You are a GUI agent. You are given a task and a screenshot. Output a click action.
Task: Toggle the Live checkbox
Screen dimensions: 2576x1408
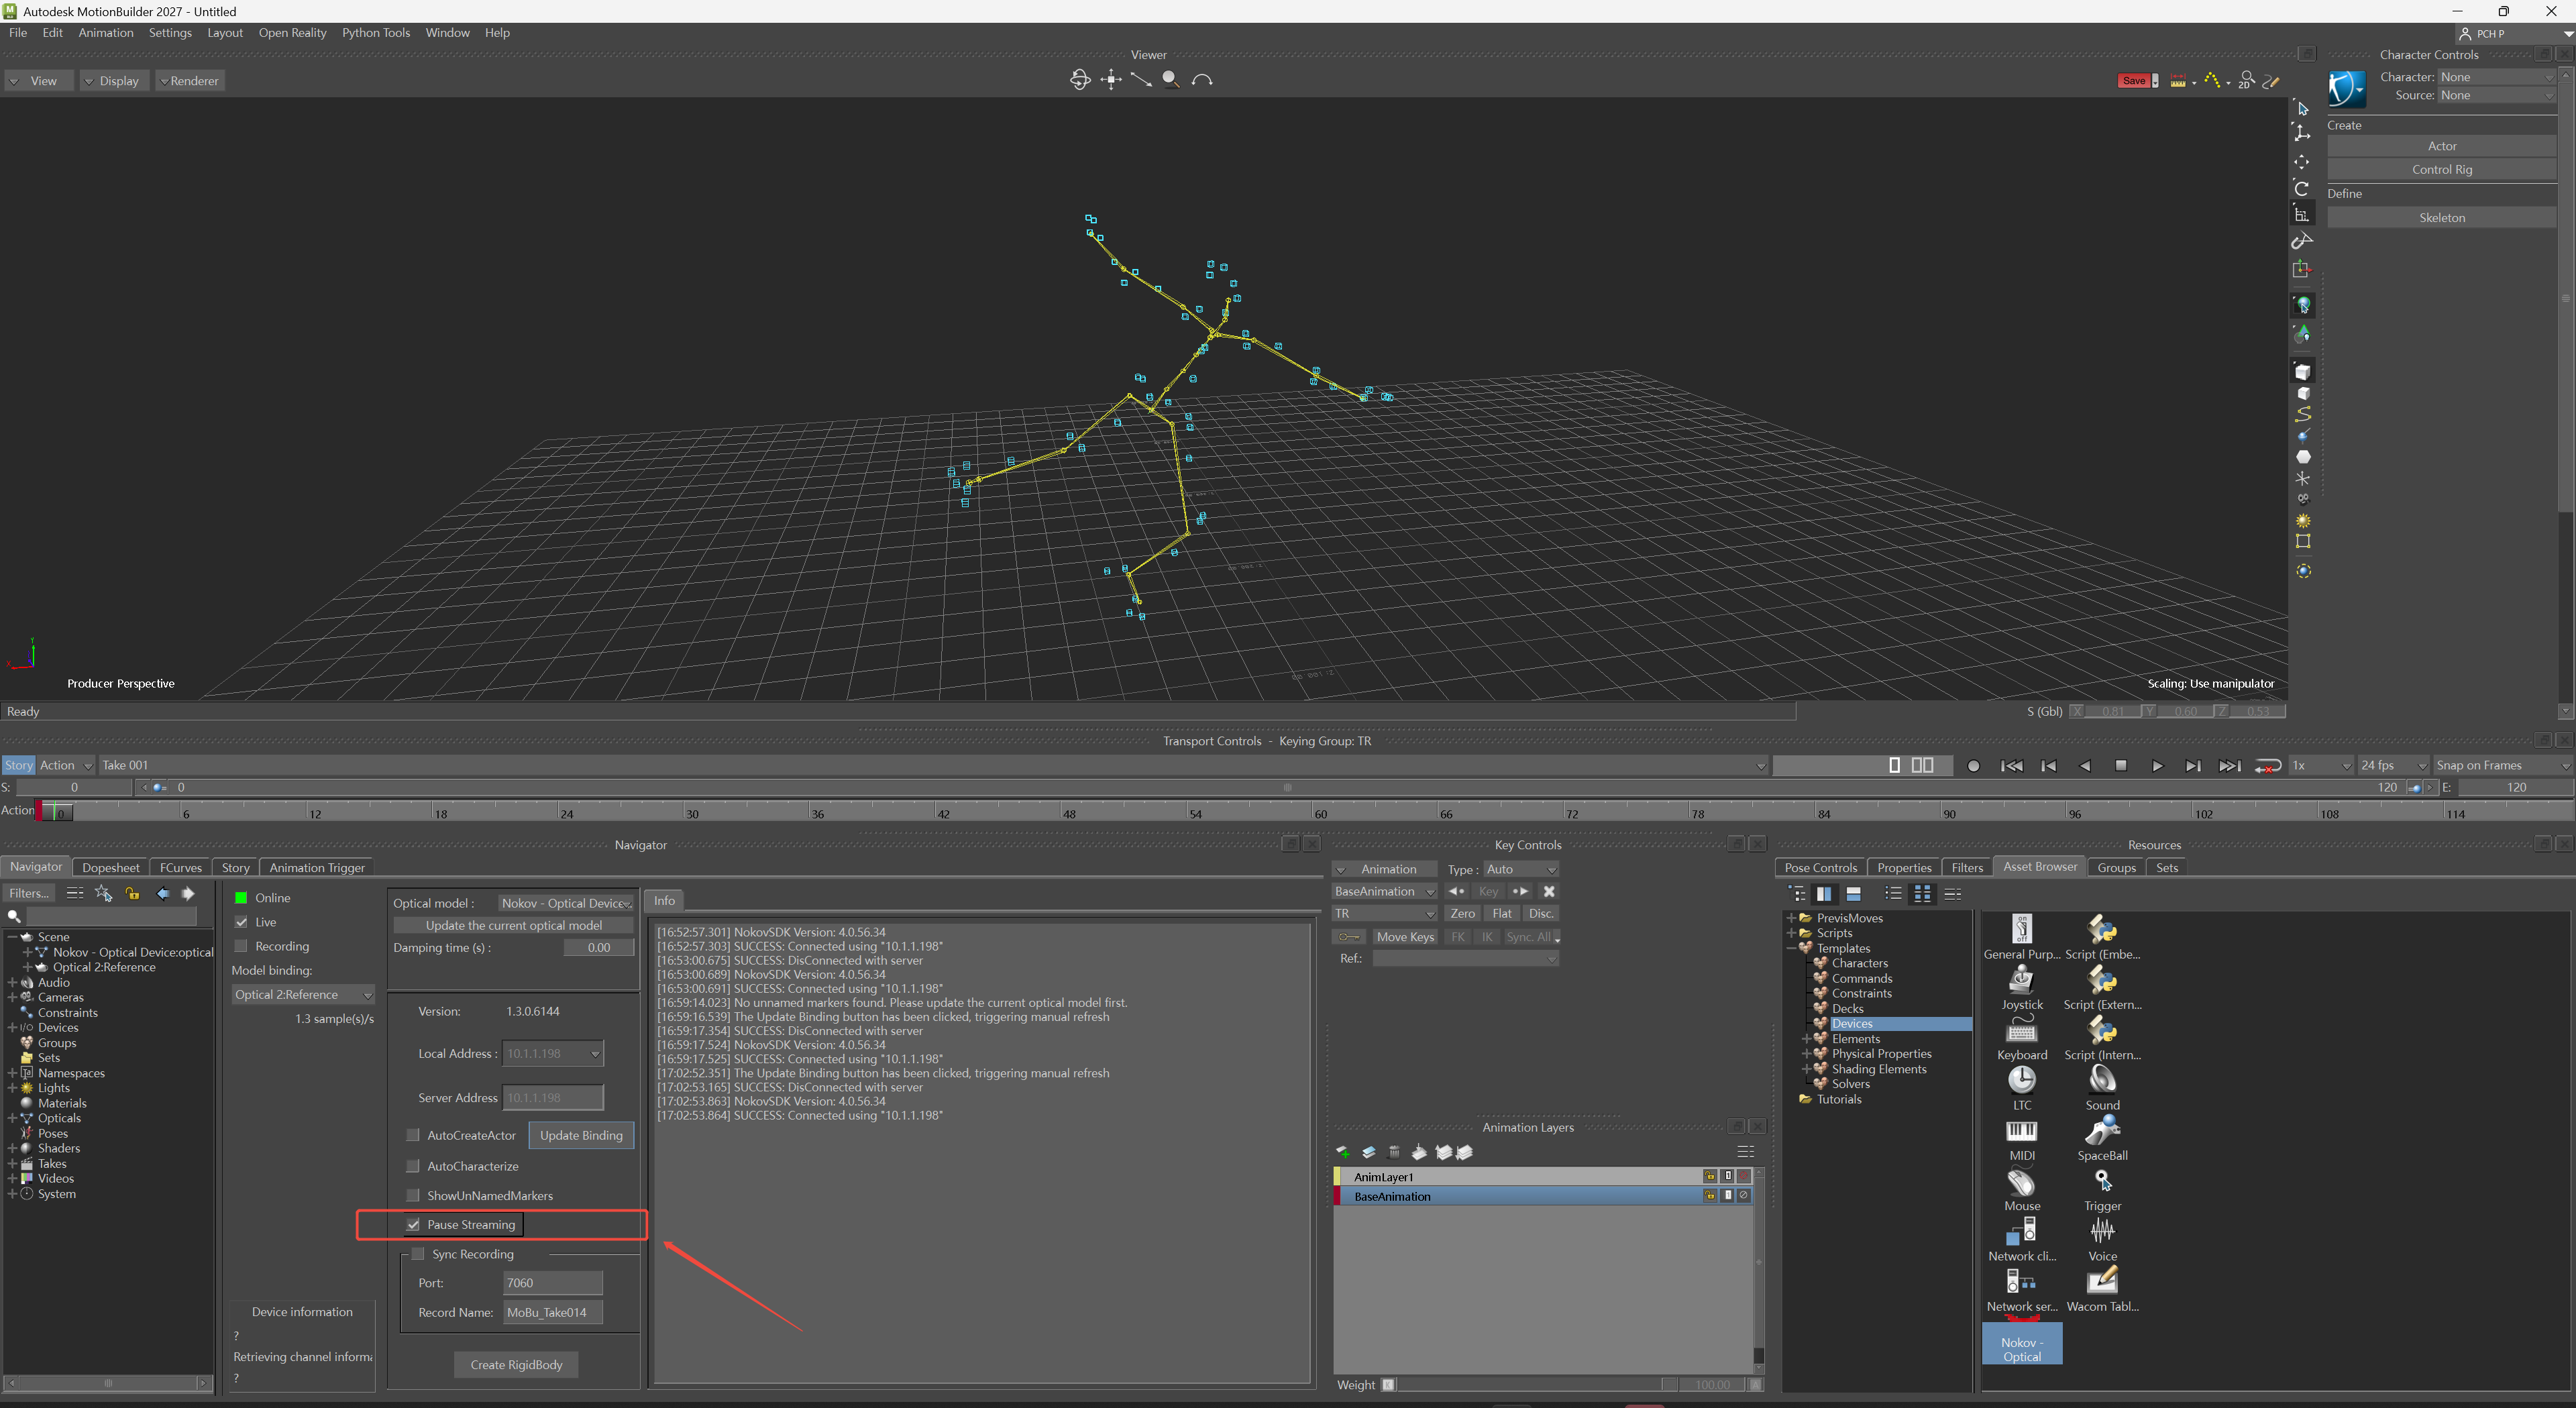pyautogui.click(x=241, y=922)
